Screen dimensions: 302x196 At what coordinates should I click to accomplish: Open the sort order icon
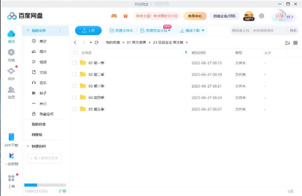288,43
